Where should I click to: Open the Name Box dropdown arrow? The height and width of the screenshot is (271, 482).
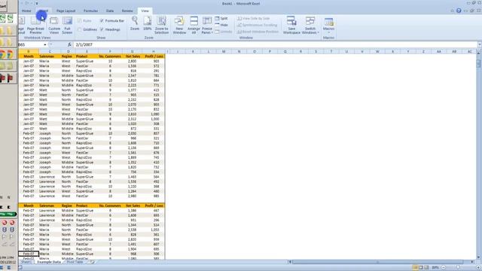(45, 45)
